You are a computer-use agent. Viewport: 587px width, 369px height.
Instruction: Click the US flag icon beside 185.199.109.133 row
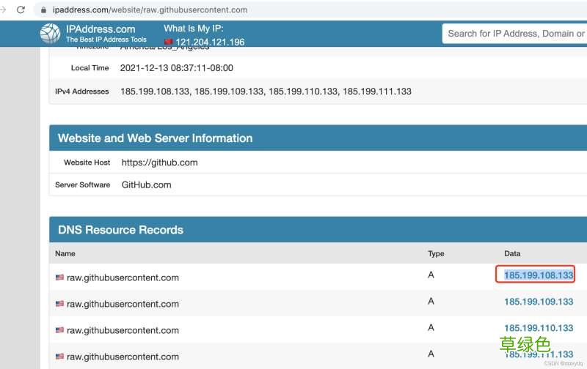[x=59, y=304]
